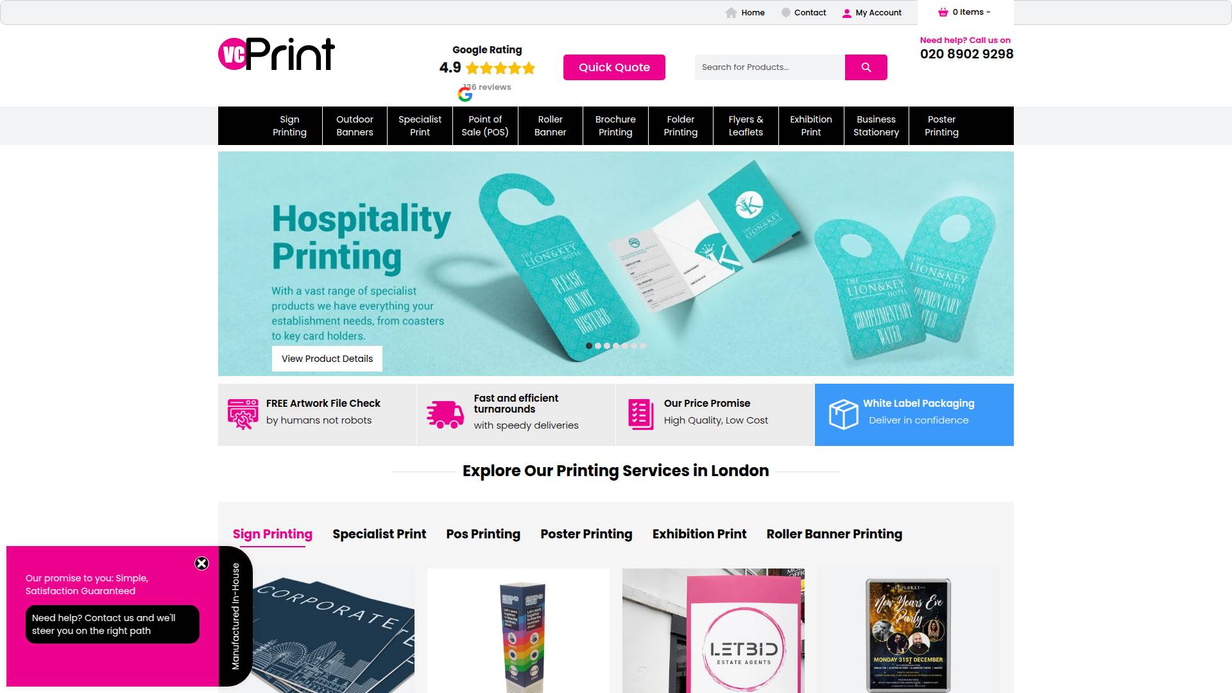Open the New Years Eve poster thumbnail

tap(908, 635)
